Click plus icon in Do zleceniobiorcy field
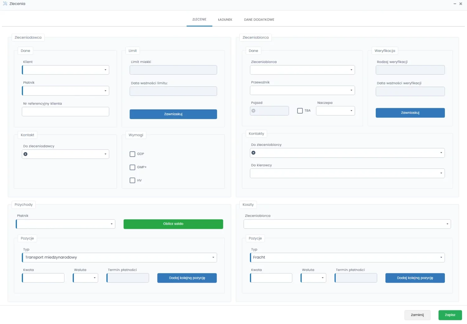Screen dimensions: 467x324 pyautogui.click(x=253, y=153)
